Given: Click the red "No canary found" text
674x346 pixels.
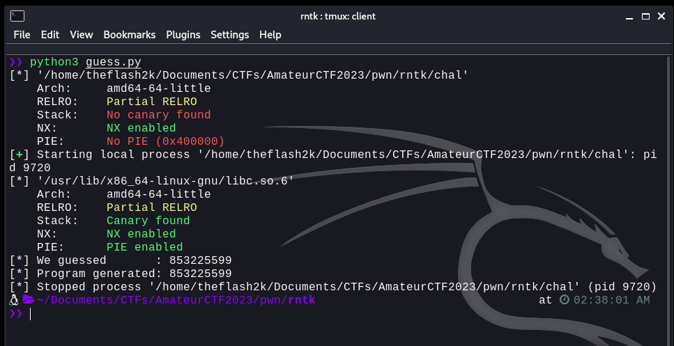Looking at the screenshot, I should tap(158, 115).
